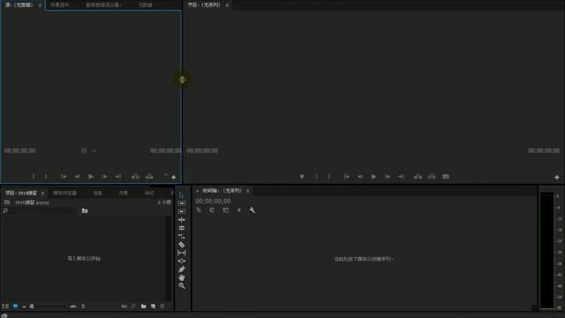Click the Find magnifier at Project panel bottom

tap(133, 307)
